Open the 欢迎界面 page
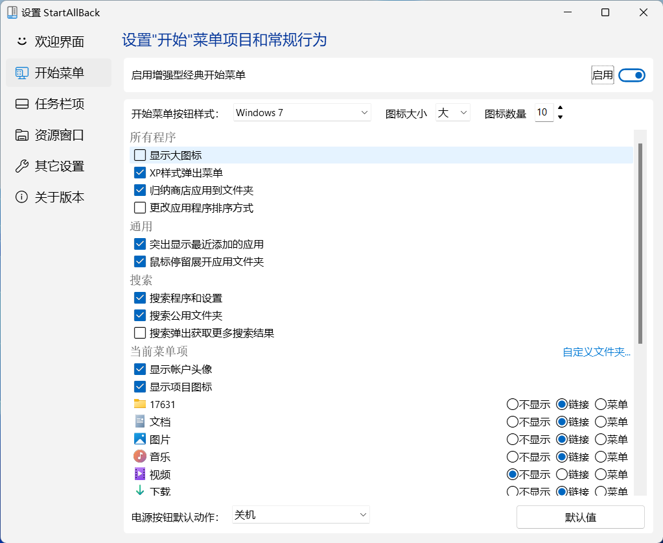 59,42
